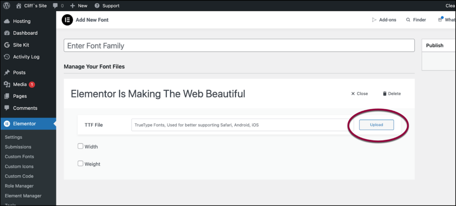Screen dimensions: 456x206
Task: Enable the Width checkbox
Action: point(81,146)
